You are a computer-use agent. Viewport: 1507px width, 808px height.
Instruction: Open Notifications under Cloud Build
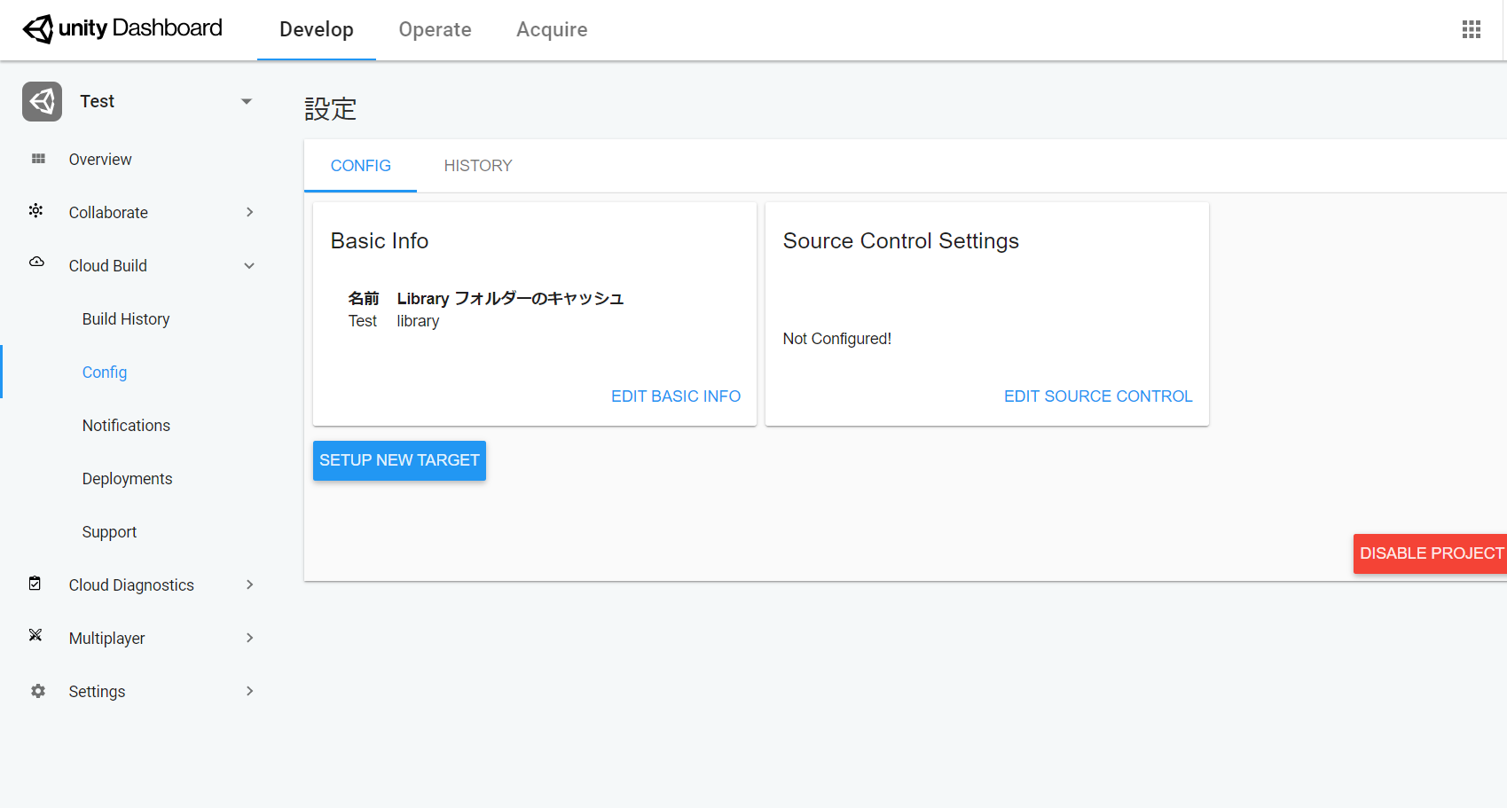(x=126, y=426)
